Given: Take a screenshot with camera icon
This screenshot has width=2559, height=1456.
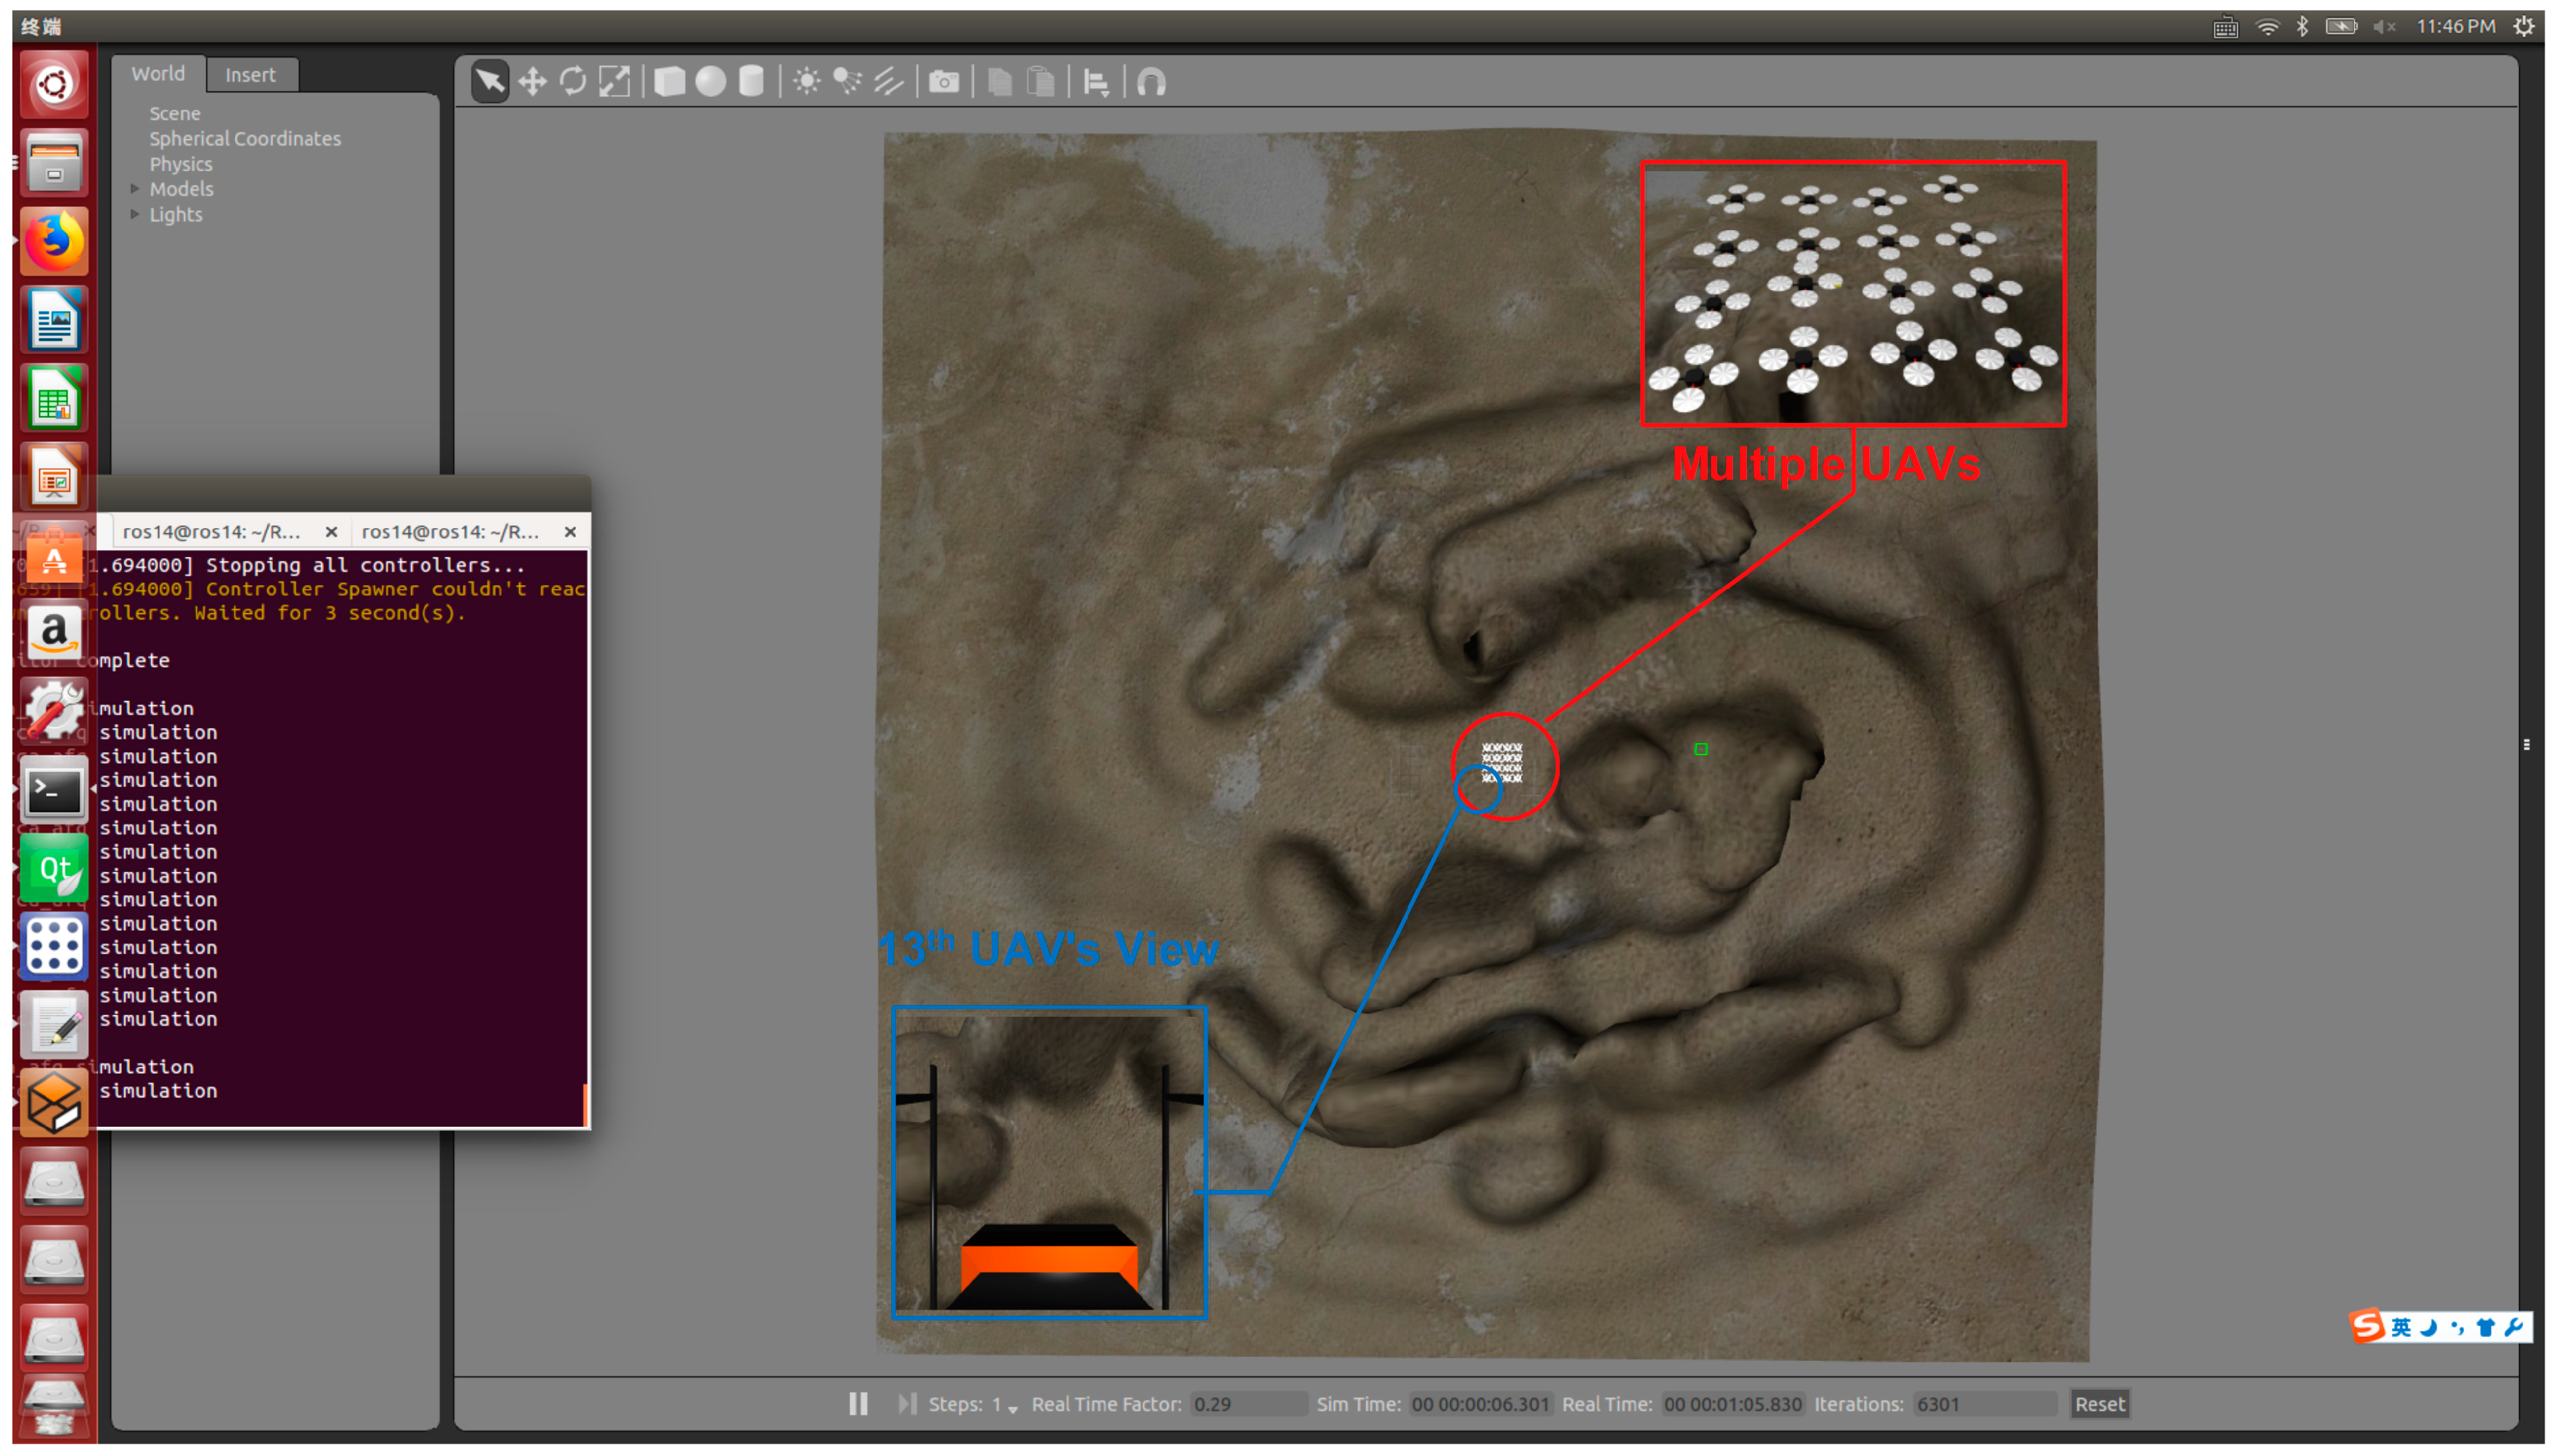Looking at the screenshot, I should 944,82.
